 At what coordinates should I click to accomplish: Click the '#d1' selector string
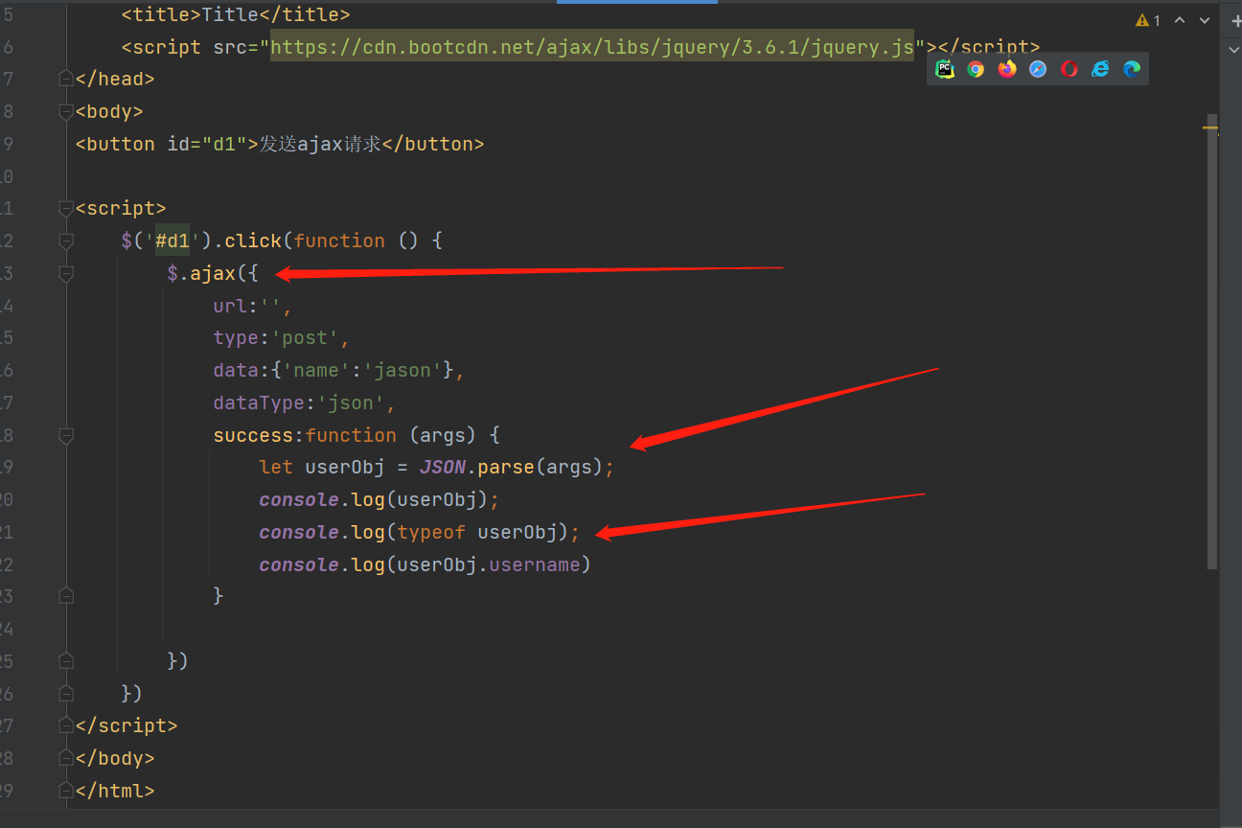172,241
